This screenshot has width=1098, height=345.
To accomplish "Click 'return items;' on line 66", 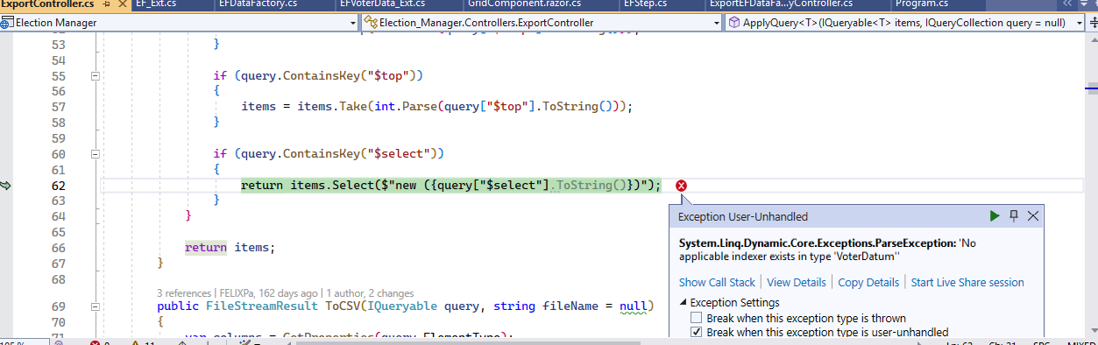I will tap(230, 247).
